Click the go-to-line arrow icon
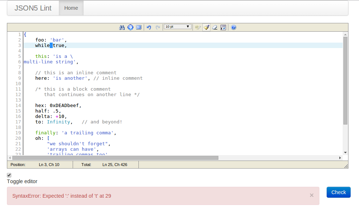Viewport: 359px width, 213px height. click(x=130, y=27)
